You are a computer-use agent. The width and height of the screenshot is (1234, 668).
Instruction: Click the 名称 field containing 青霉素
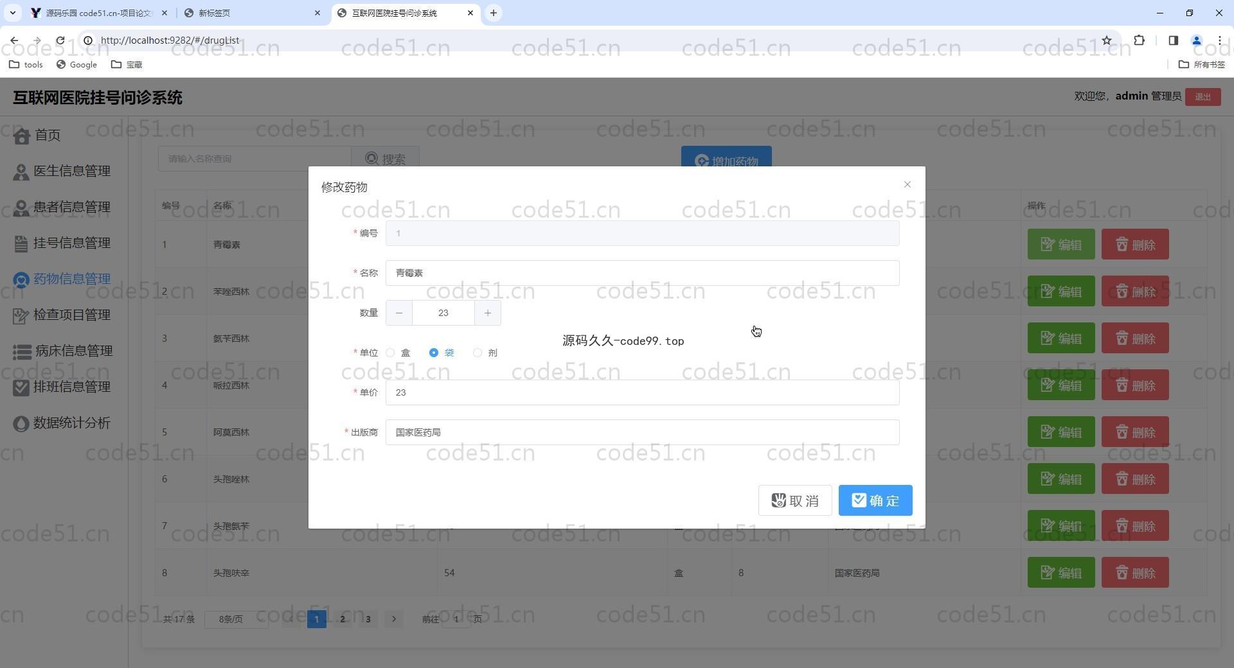click(x=642, y=273)
